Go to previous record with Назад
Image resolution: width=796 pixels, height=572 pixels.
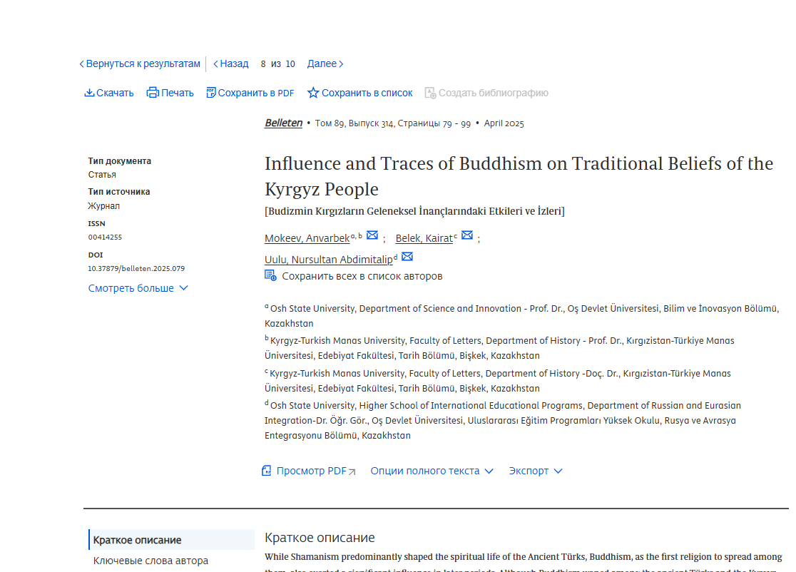(x=231, y=63)
